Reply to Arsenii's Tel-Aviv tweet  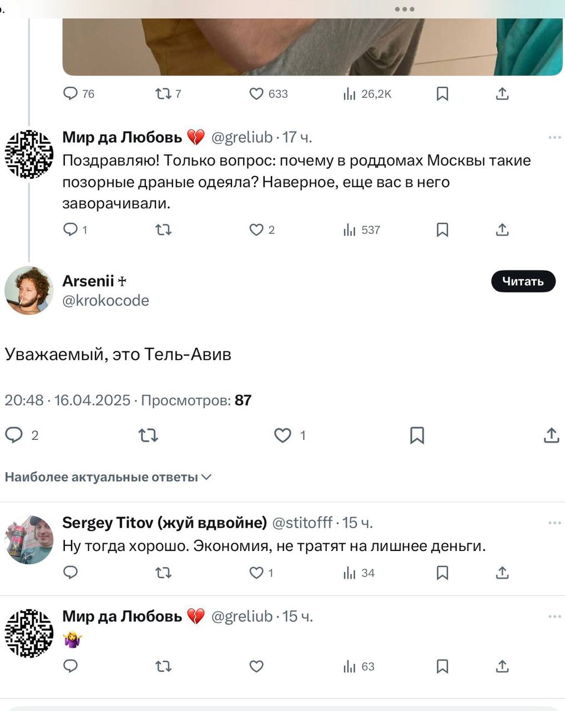click(x=14, y=435)
